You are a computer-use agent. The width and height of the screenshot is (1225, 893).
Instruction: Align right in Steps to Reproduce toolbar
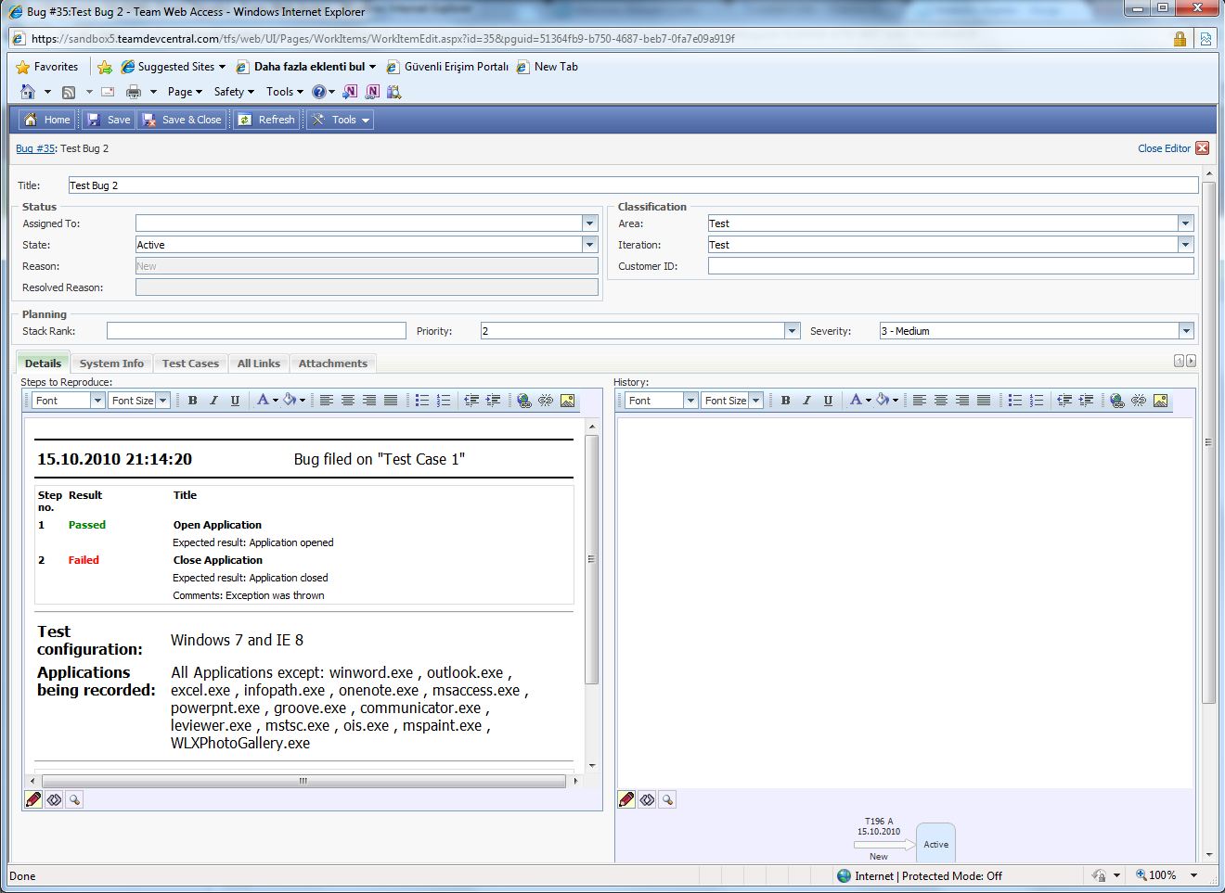coord(369,401)
